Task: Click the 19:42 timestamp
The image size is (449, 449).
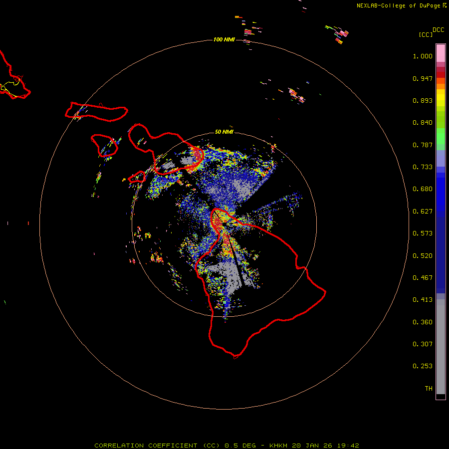Action: (348, 446)
